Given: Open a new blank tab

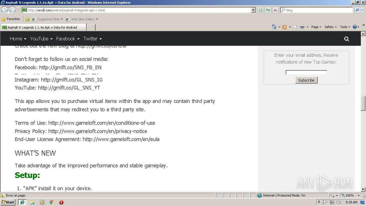Looking at the screenshot, I should coord(91,27).
